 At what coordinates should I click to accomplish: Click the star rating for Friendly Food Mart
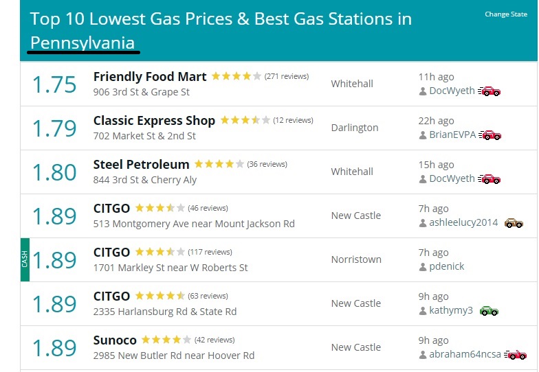coord(236,76)
